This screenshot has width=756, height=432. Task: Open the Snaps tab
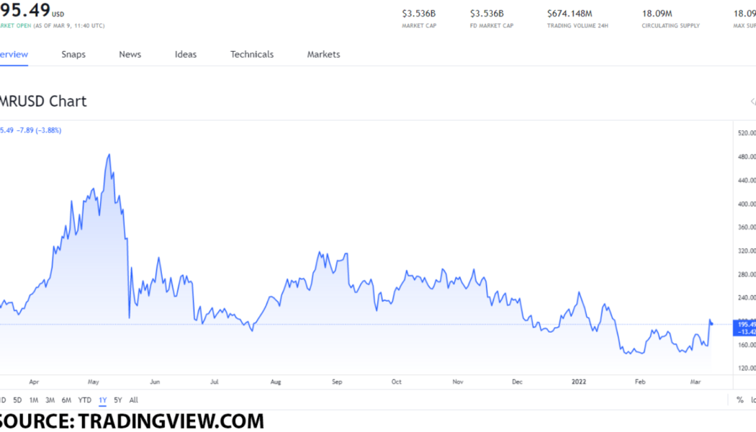[x=73, y=54]
